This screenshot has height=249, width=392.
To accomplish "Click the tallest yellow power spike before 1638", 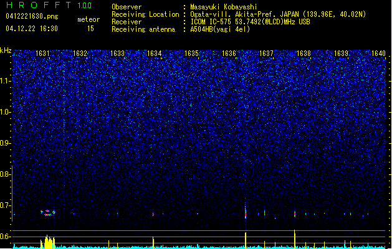I will [x=295, y=239].
